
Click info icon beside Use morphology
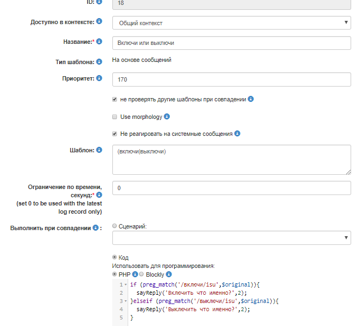pyautogui.click(x=167, y=116)
